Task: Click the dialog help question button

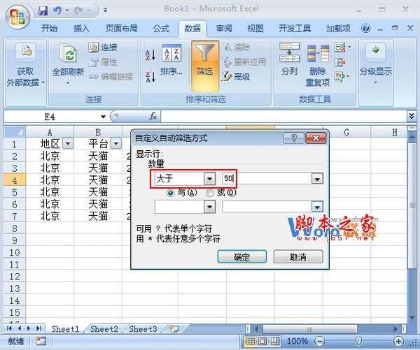Action: click(294, 138)
